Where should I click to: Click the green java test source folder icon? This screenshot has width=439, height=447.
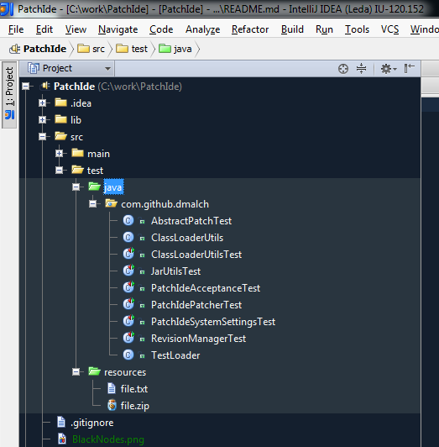coord(94,187)
